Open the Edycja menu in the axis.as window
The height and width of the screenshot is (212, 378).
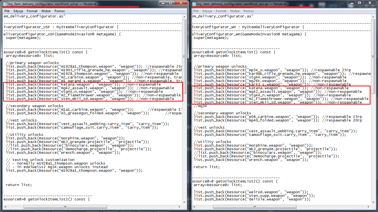click(x=207, y=11)
